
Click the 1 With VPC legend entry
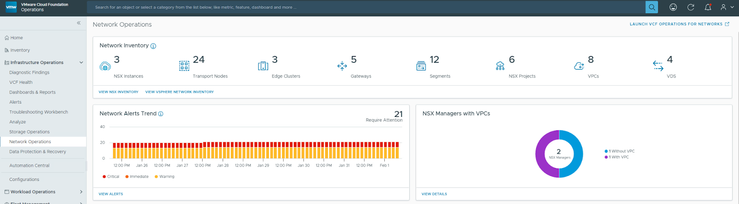[x=617, y=157]
